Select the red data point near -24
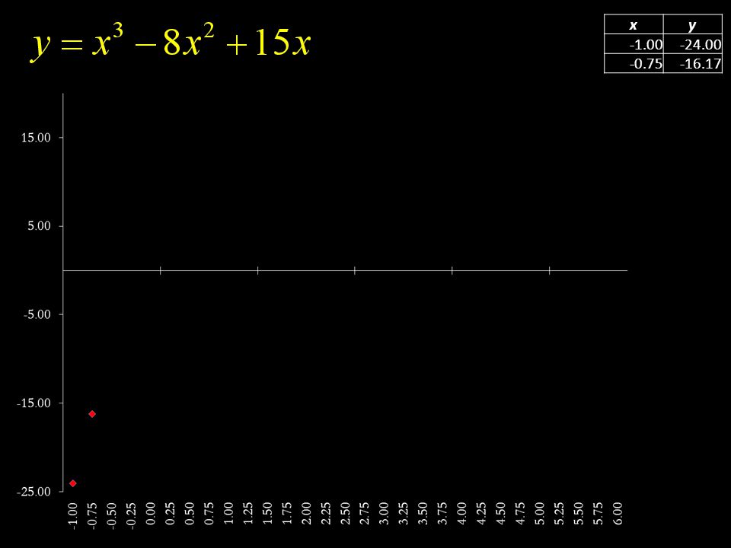This screenshot has height=548, width=731. point(73,483)
